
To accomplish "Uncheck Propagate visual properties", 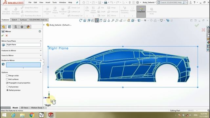I will [x=7, y=83].
